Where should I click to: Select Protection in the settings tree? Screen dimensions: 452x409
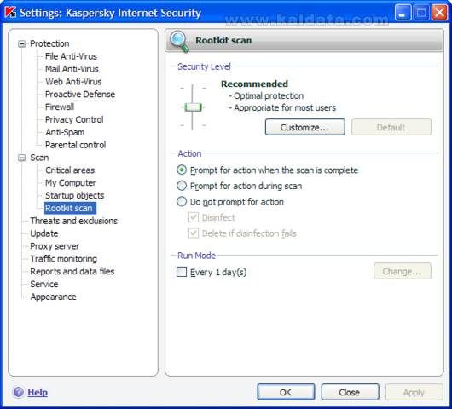49,43
